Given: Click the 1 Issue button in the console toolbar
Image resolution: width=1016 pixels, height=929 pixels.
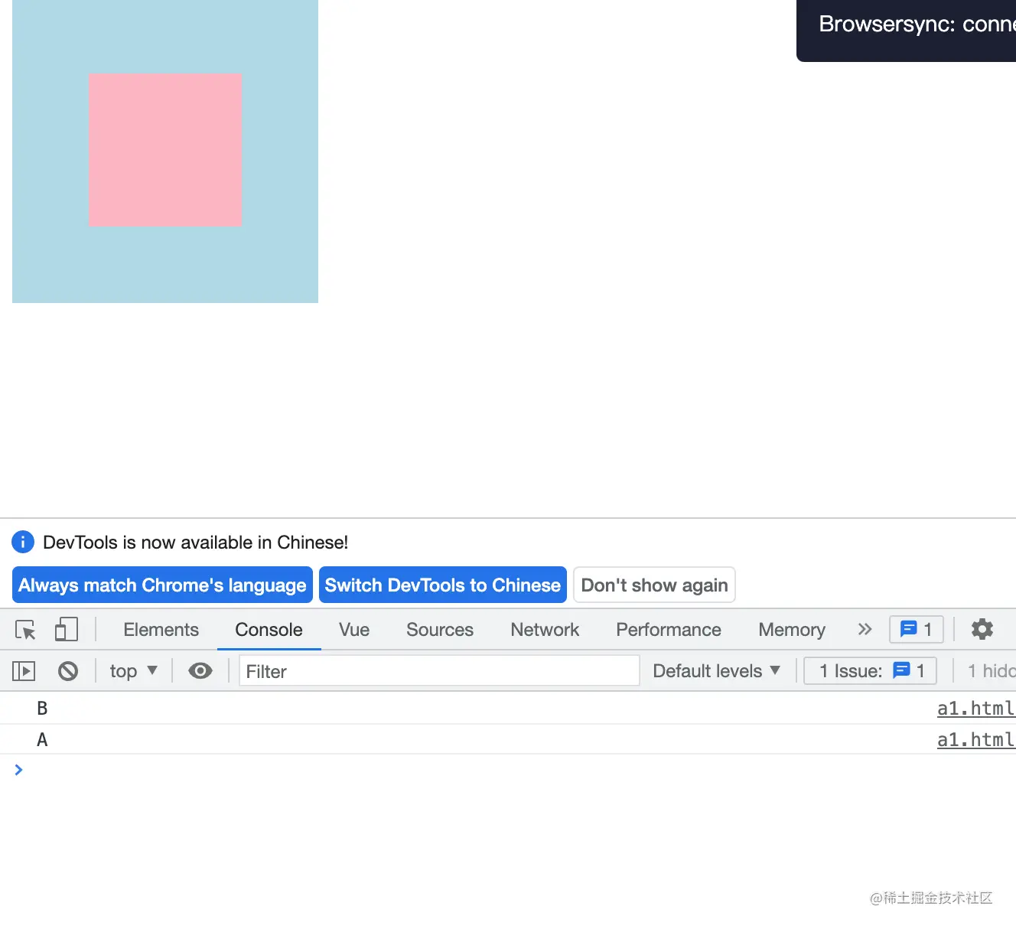Looking at the screenshot, I should [x=871, y=671].
